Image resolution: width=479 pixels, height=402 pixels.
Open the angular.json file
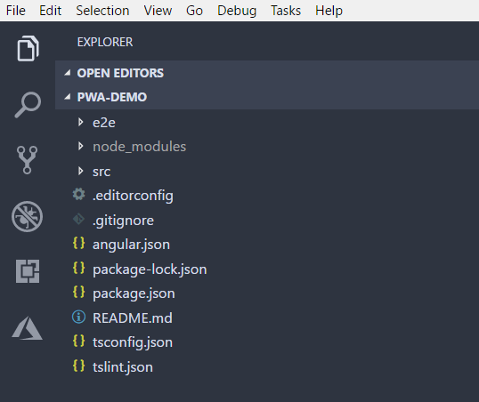pos(131,245)
